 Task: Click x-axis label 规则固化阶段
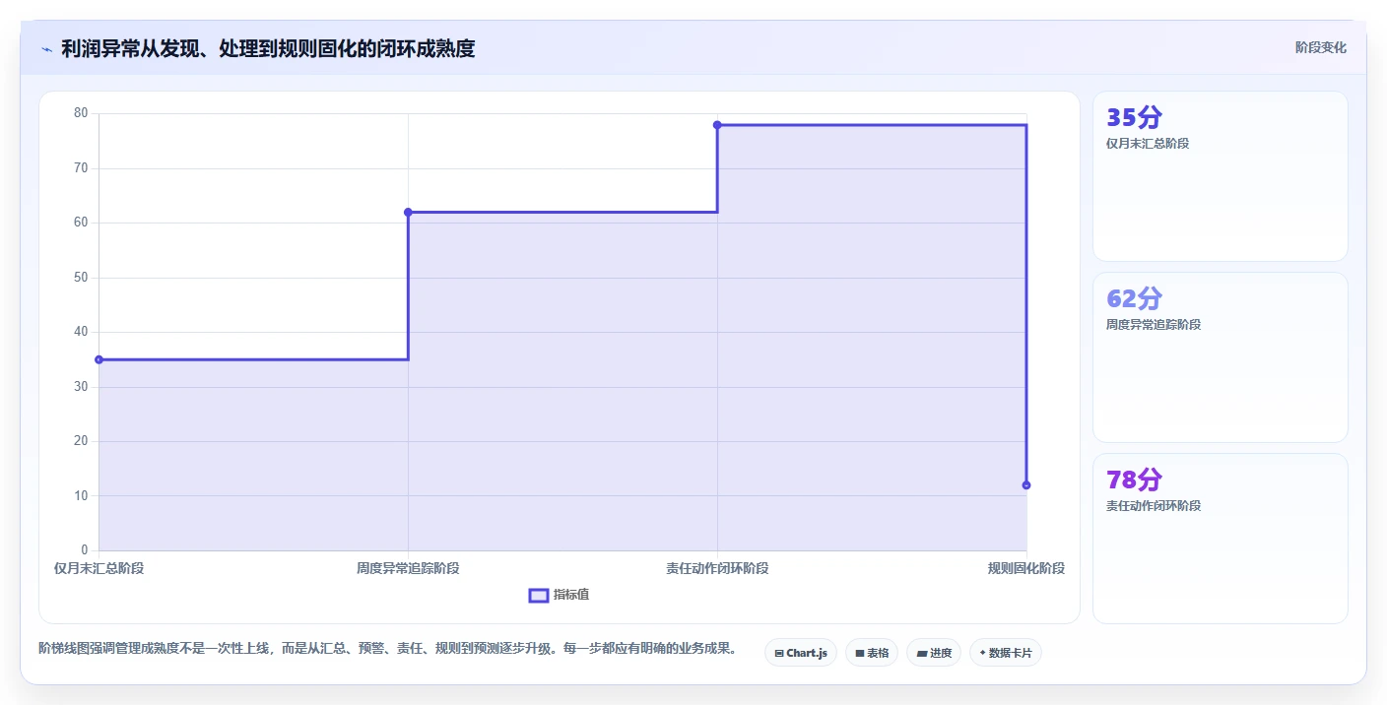pyautogui.click(x=1026, y=568)
